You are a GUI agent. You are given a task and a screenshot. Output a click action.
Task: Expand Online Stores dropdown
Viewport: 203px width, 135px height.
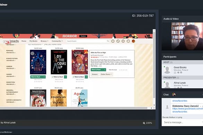coord(106,74)
